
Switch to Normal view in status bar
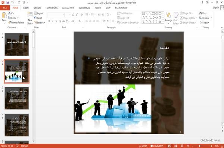coord(169,146)
